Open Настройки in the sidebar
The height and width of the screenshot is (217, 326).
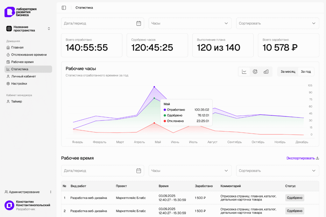19,84
